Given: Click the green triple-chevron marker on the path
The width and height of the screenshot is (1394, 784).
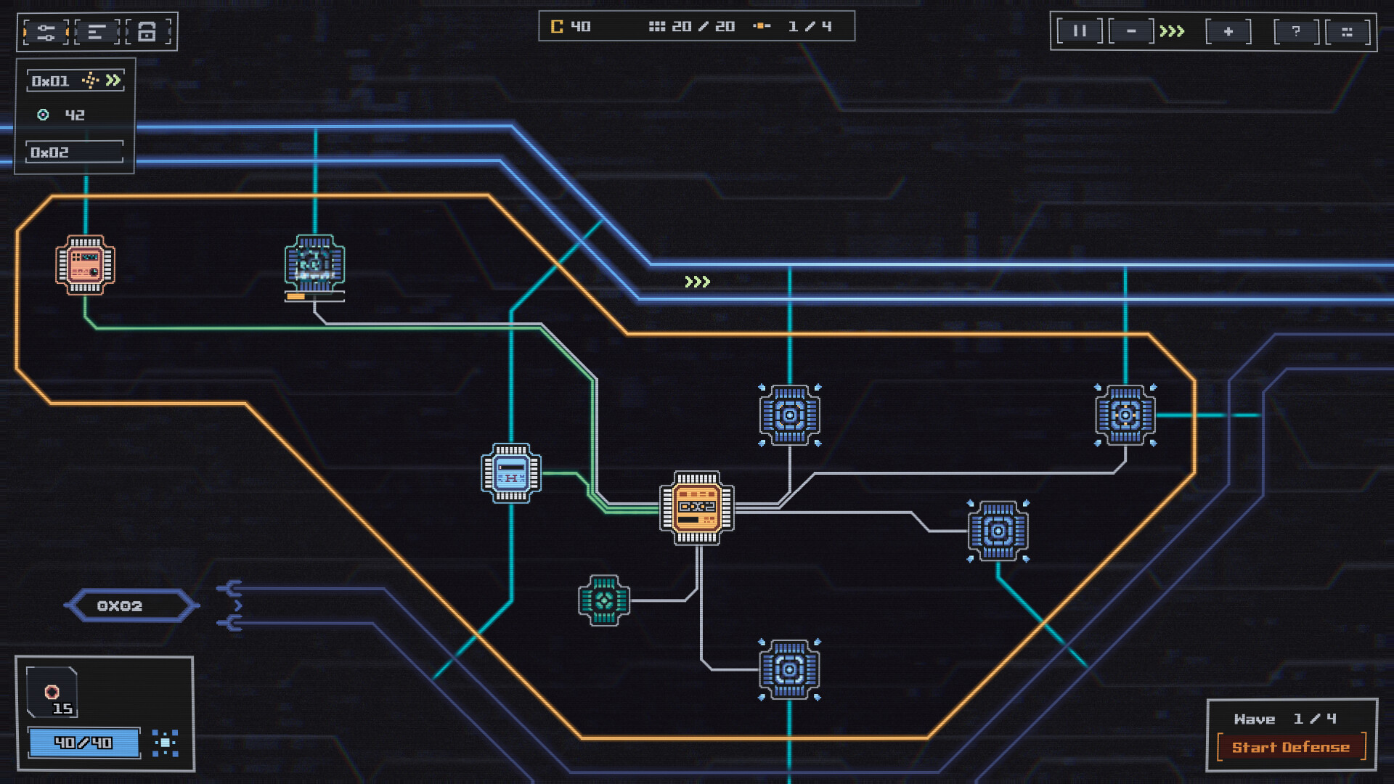Looking at the screenshot, I should coord(697,282).
